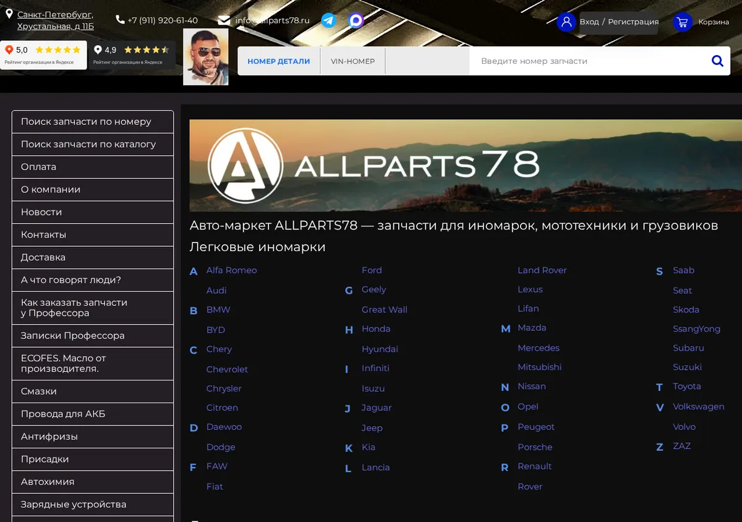This screenshot has height=522, width=742.
Task: Open the shopping cart icon
Action: [x=682, y=22]
